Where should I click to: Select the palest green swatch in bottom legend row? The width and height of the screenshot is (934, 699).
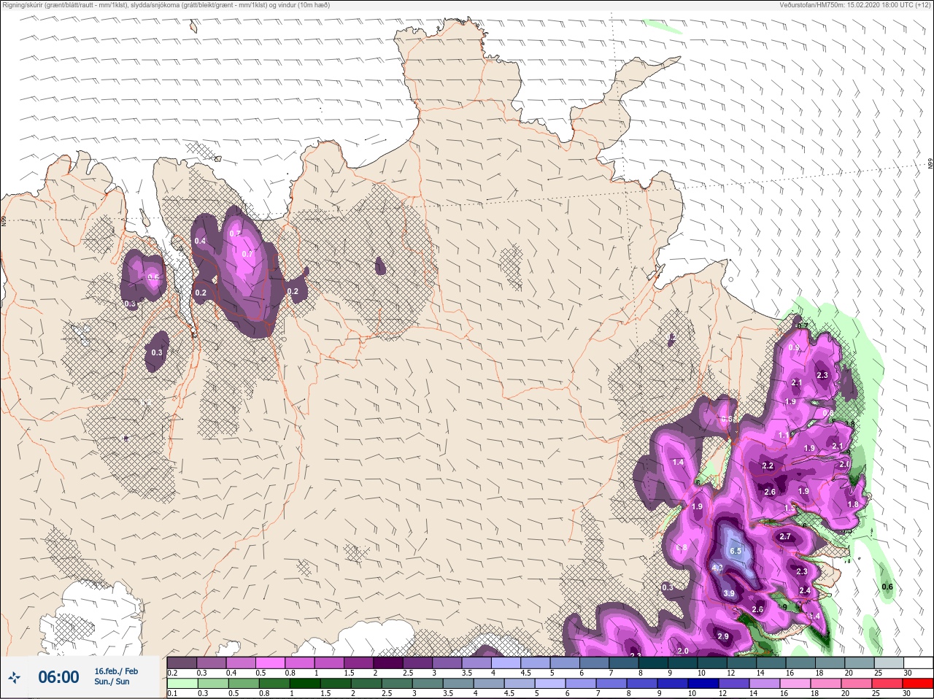[x=182, y=684]
